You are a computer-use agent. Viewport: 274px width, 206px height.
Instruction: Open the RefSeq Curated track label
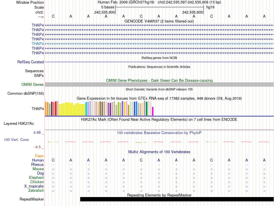coord(31,62)
